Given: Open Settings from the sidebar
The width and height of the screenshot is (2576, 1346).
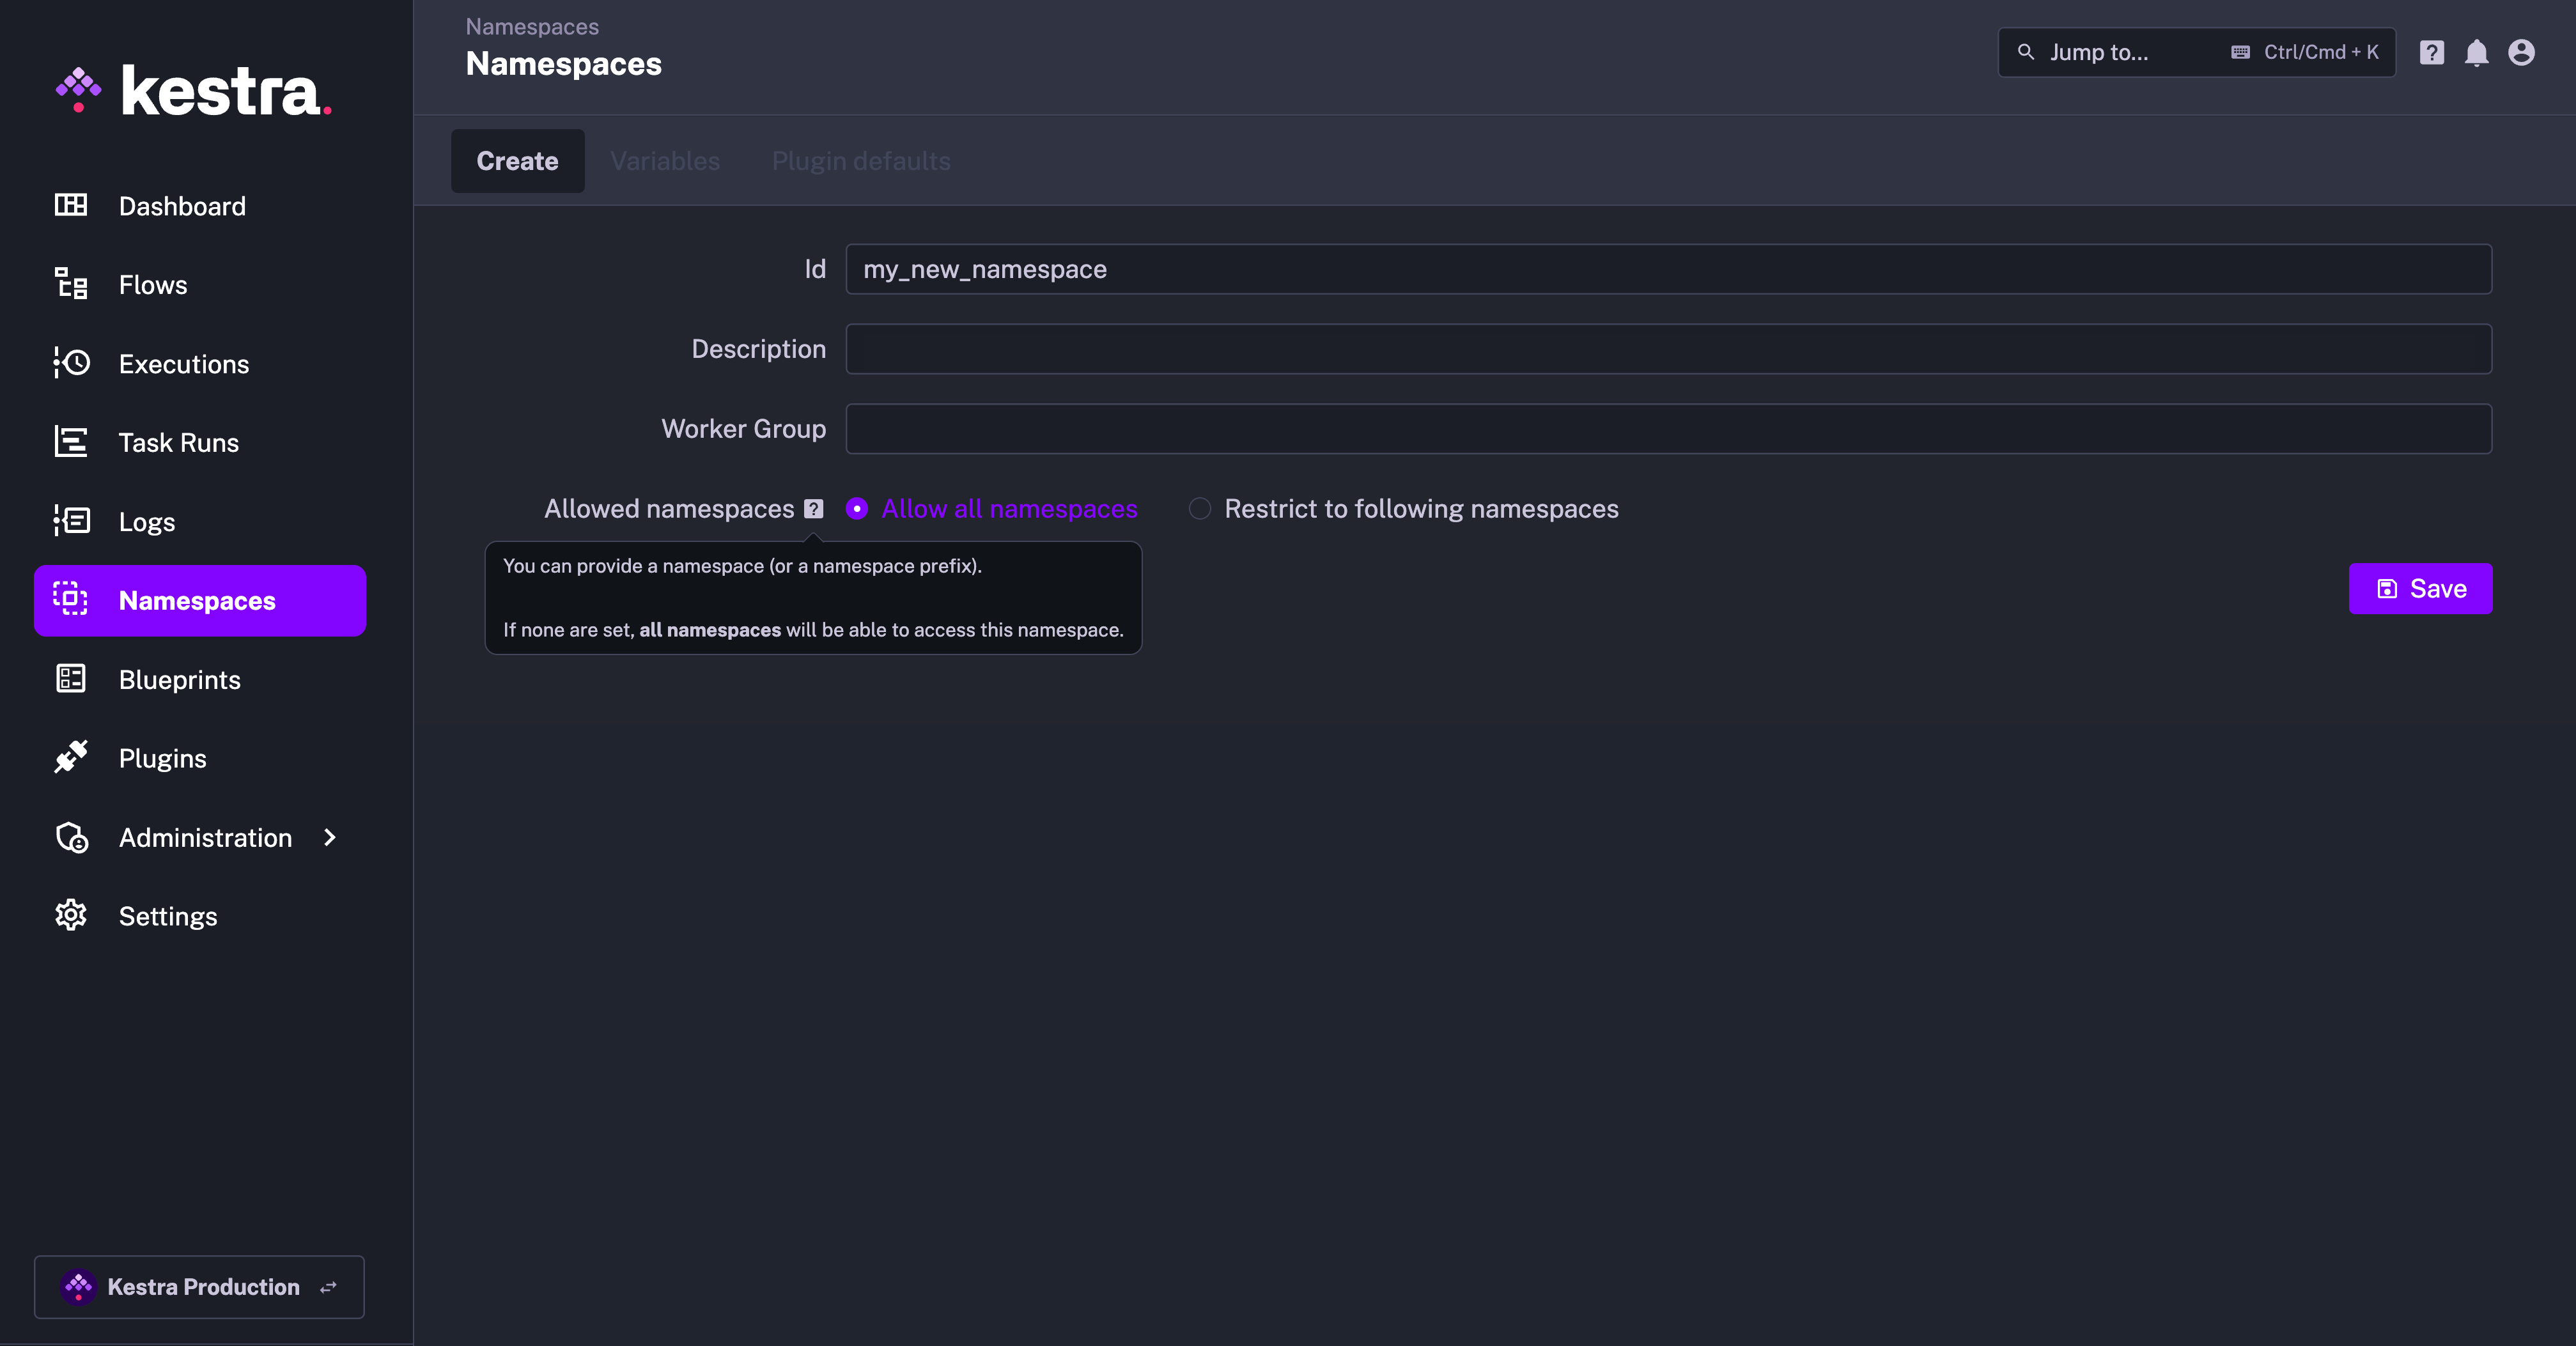Looking at the screenshot, I should pyautogui.click(x=167, y=916).
